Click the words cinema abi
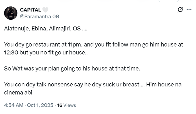The image size is (196, 114). pyautogui.click(x=18, y=93)
